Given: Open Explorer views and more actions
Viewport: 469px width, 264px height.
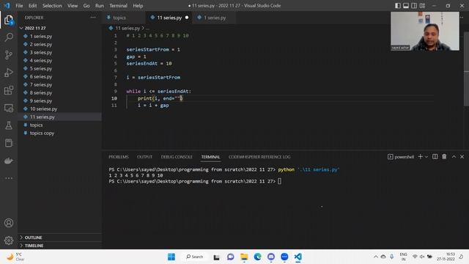Looking at the screenshot, I should 93,18.
